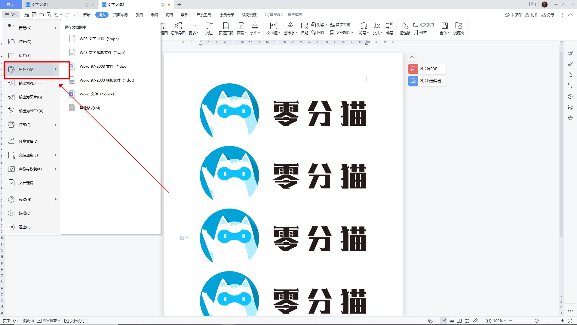Click 交叉引用 cross reference
577x325 pixels.
click(x=423, y=25)
